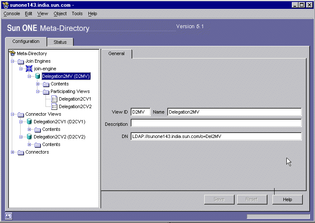
Task: Select the Join Engines label
Action: pos(38,61)
